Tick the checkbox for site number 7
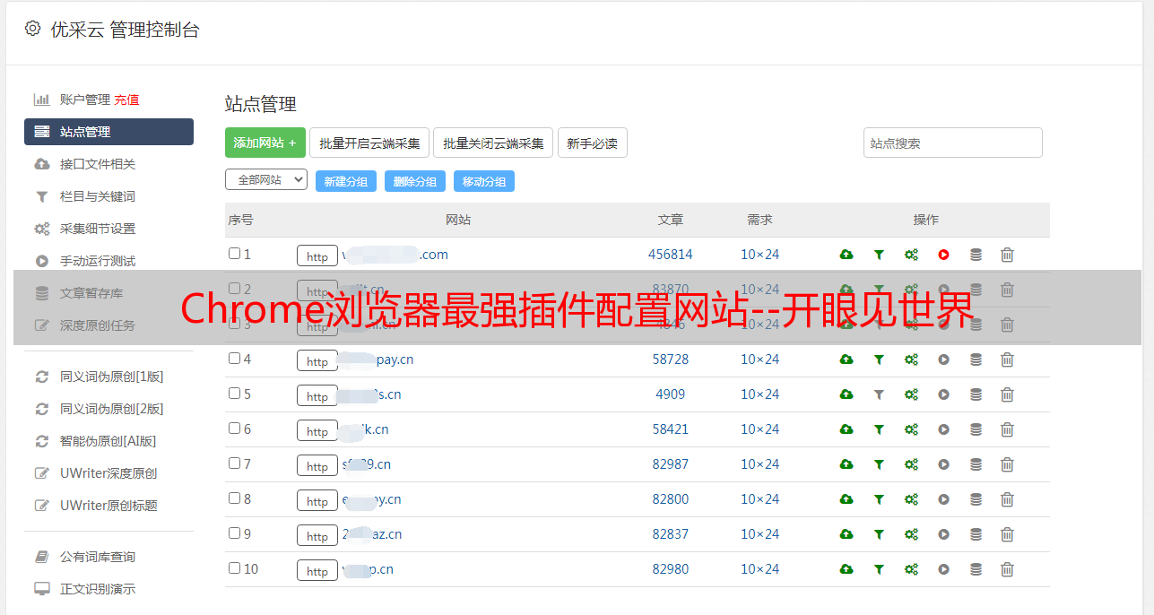The width and height of the screenshot is (1154, 615). click(234, 463)
